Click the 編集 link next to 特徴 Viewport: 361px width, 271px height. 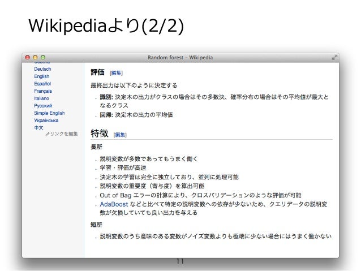click(x=120, y=135)
